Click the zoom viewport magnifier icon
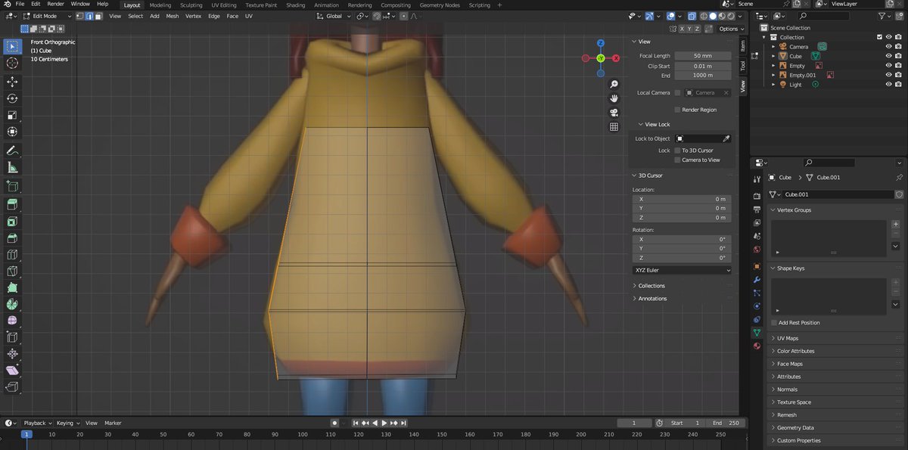 tap(614, 84)
